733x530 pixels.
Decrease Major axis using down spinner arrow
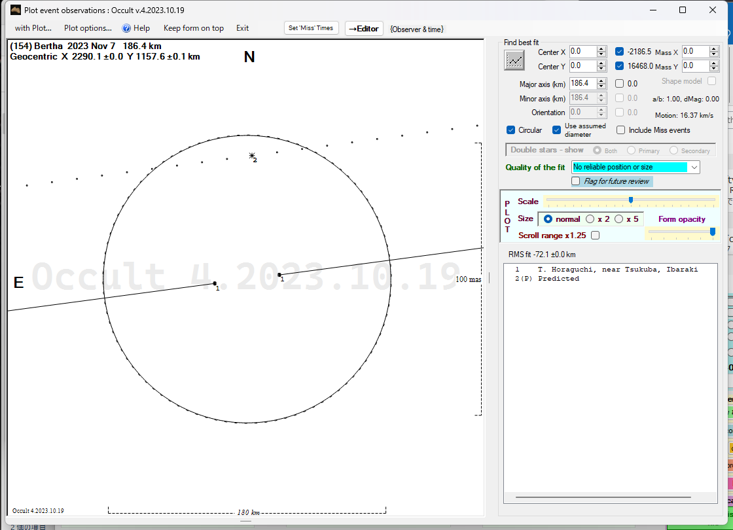point(601,86)
